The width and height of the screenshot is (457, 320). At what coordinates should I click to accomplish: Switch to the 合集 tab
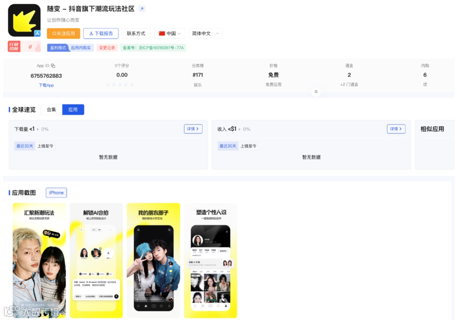[51, 110]
